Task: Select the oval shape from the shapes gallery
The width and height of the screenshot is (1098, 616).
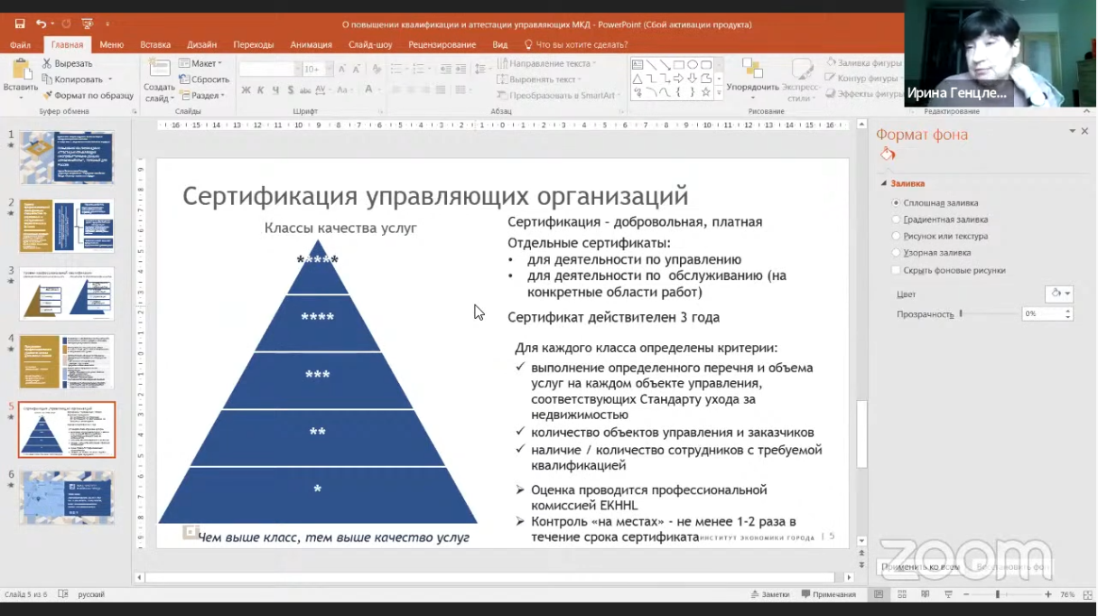Action: tap(693, 65)
